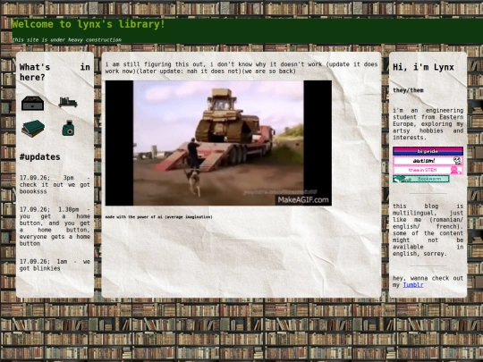The image size is (483, 362).
Task: Click the update '17.09.26; 3pm - check it out we got booooksss'
Action: click(x=55, y=185)
